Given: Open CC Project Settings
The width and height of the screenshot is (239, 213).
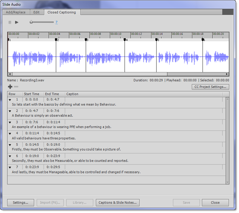Looking at the screenshot, I should click(211, 87).
